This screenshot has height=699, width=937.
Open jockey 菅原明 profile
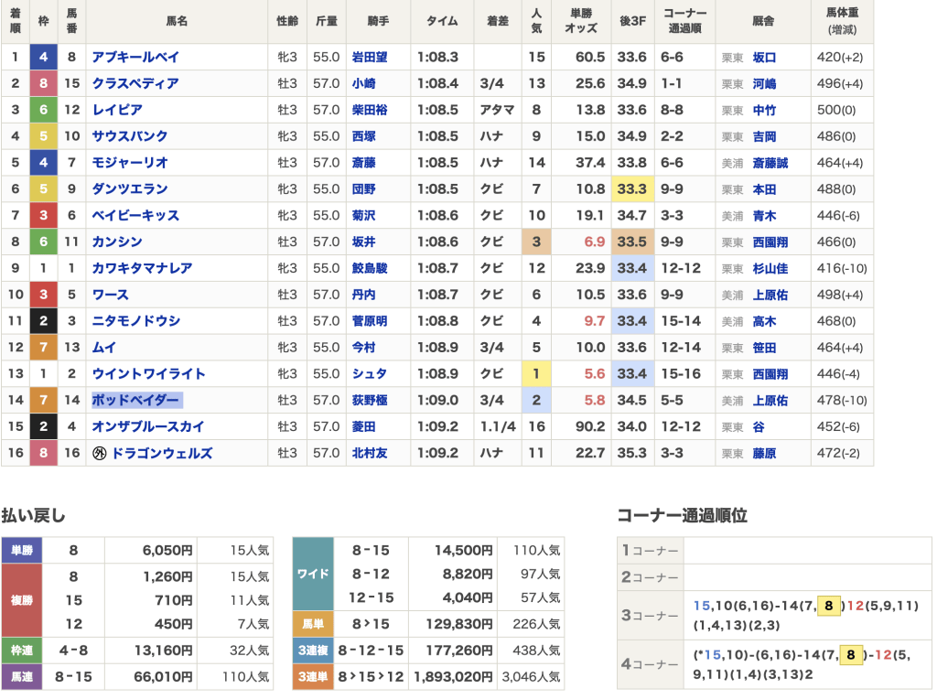tap(370, 321)
